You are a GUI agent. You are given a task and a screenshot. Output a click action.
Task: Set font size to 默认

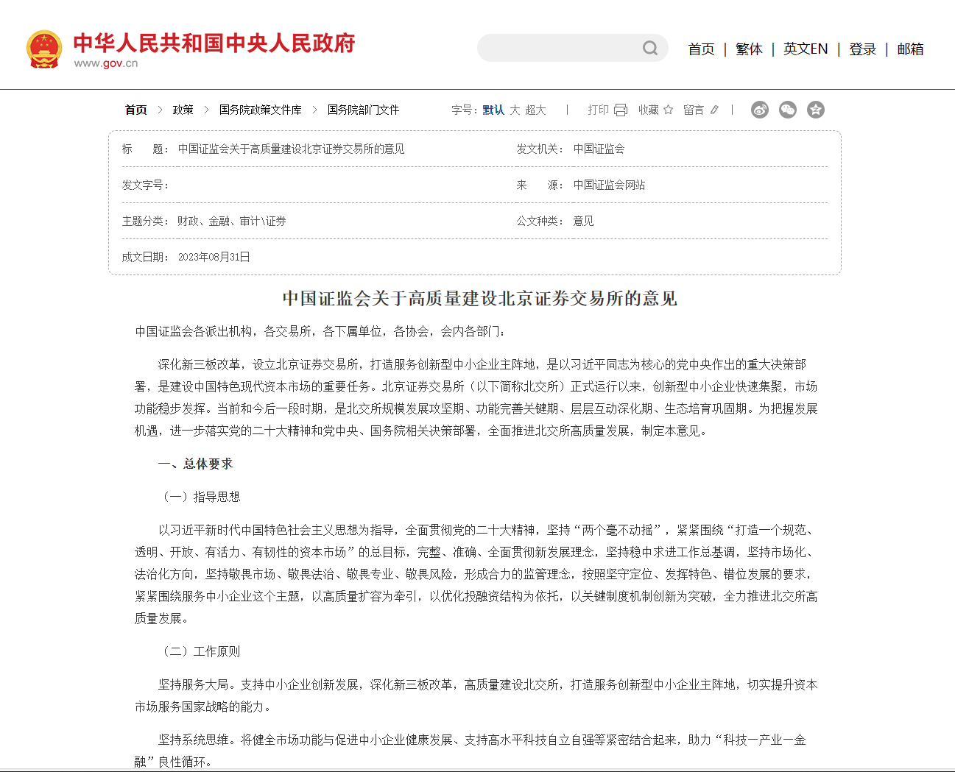click(x=493, y=110)
